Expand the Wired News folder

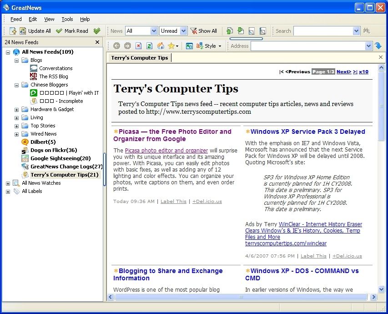[x=16, y=134]
